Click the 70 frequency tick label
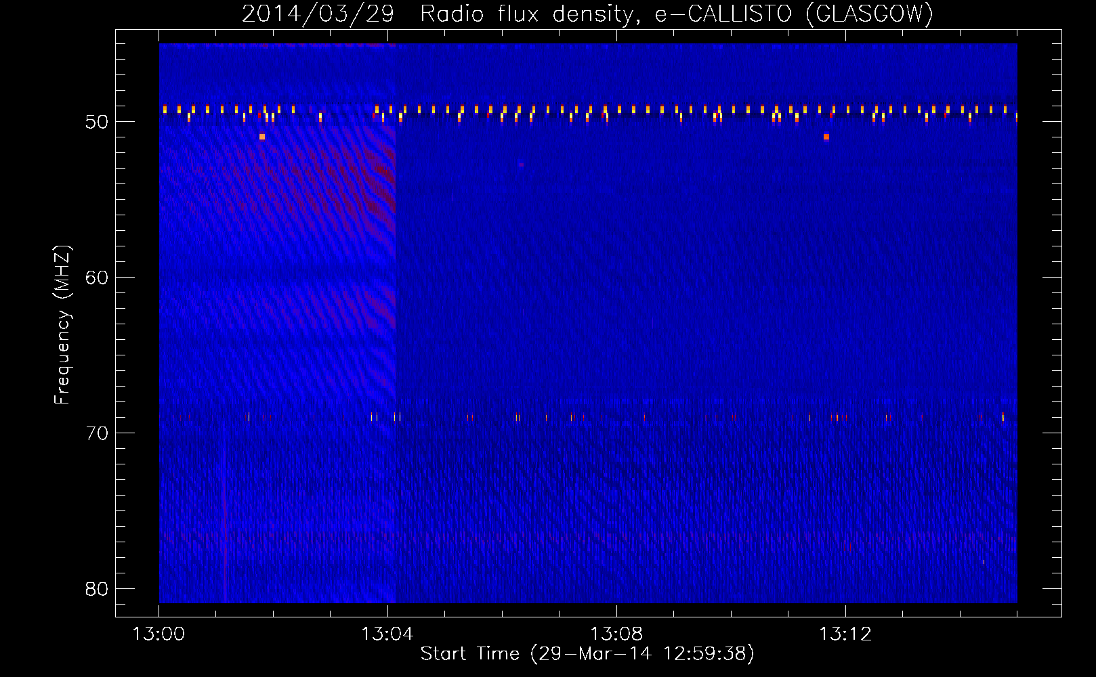 click(97, 433)
